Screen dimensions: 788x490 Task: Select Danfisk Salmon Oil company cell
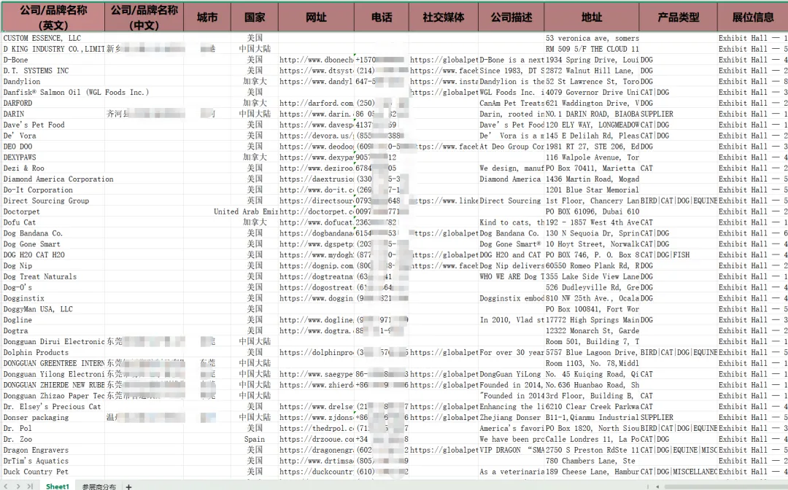click(x=53, y=93)
